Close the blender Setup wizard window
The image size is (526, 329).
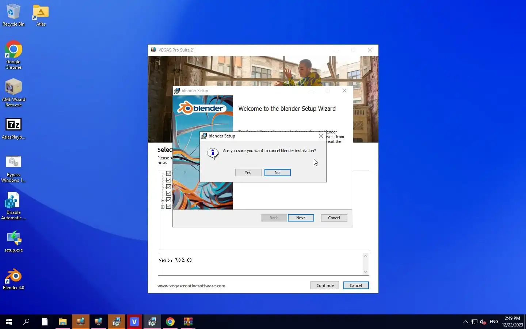point(344,91)
